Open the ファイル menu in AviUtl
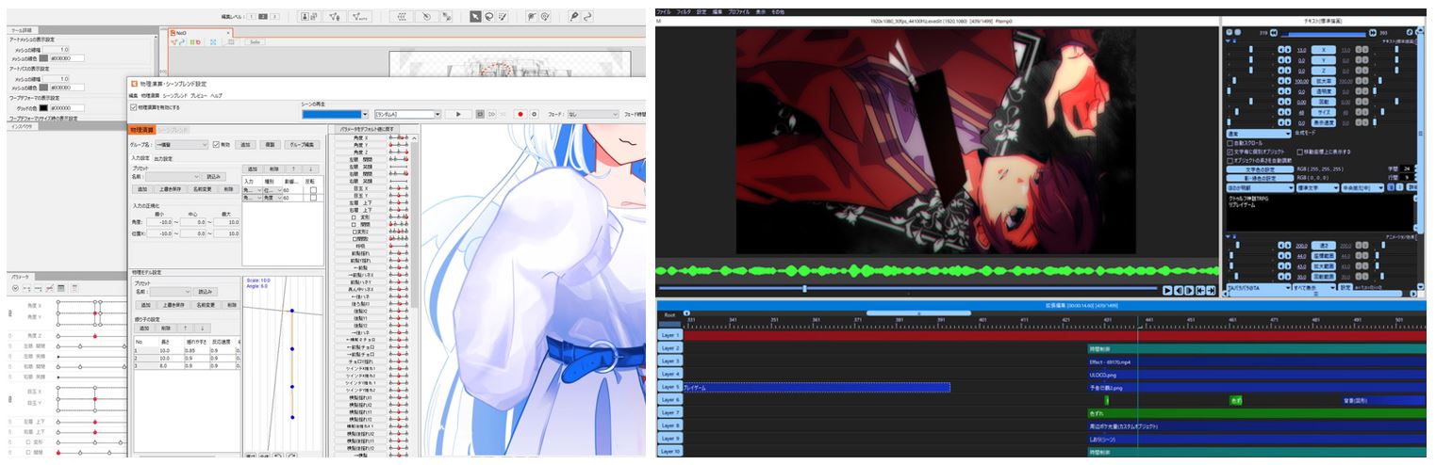 point(663,11)
